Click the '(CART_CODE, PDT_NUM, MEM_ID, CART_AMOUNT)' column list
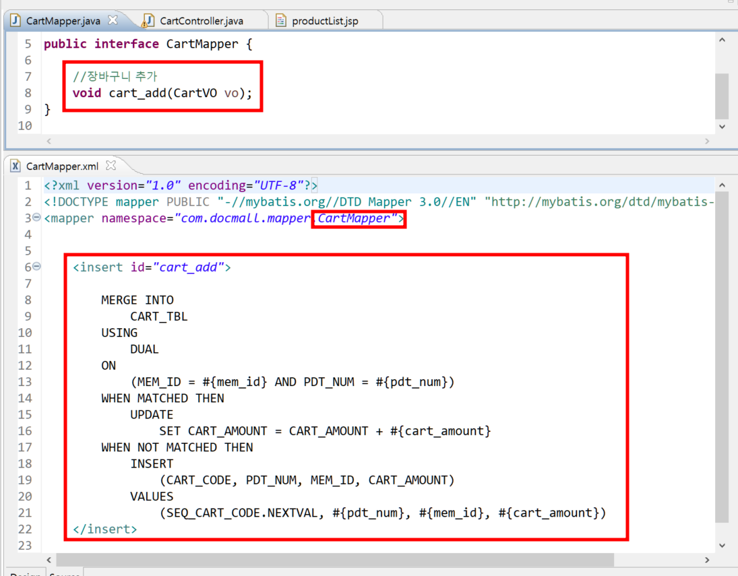The image size is (738, 576). 307,480
